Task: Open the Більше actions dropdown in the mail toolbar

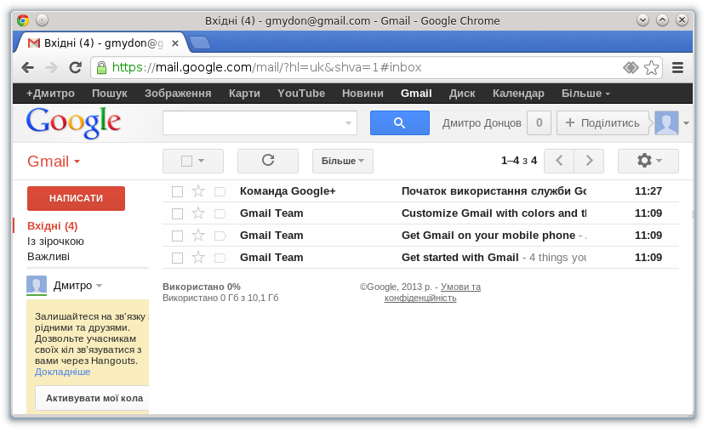Action: [343, 162]
